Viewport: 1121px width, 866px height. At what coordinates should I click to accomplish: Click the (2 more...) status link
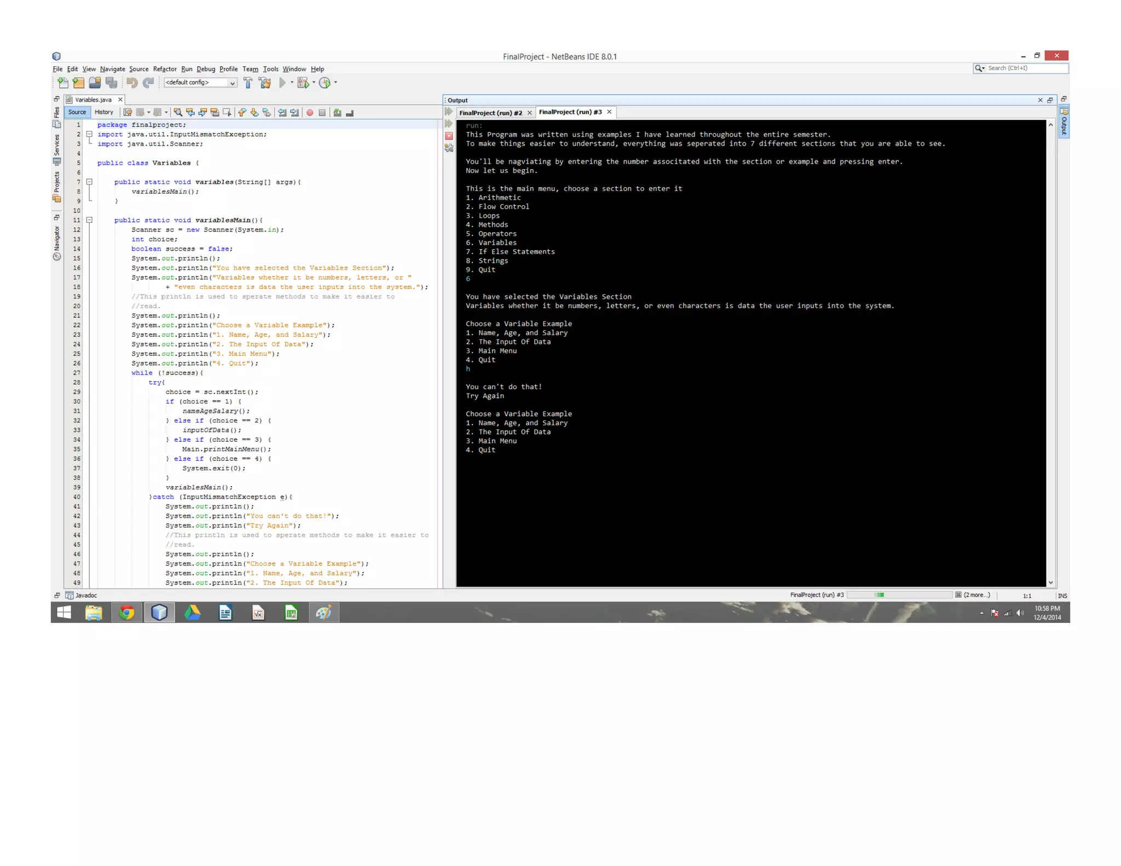click(x=976, y=595)
